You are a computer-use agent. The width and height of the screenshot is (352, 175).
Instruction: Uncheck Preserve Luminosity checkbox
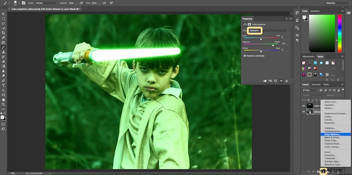click(x=245, y=56)
